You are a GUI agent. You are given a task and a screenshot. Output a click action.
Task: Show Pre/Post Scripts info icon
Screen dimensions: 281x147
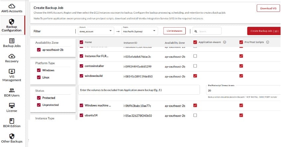(268, 42)
